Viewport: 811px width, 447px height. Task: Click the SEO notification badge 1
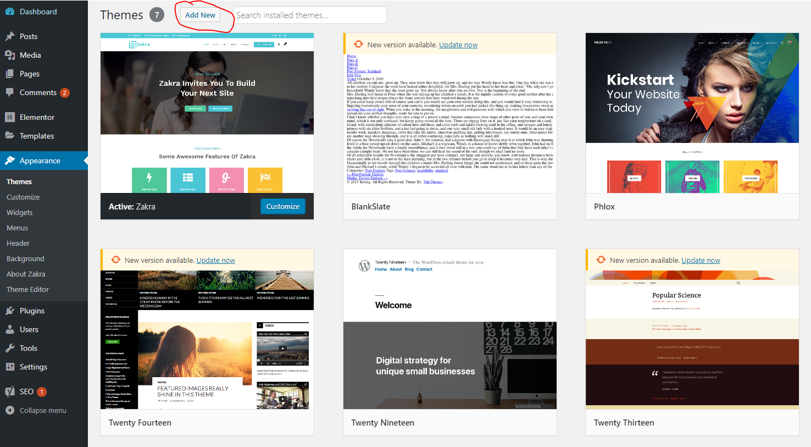(x=42, y=392)
